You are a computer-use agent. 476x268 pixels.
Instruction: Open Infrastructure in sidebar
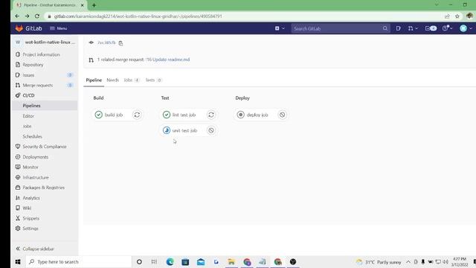(36, 177)
